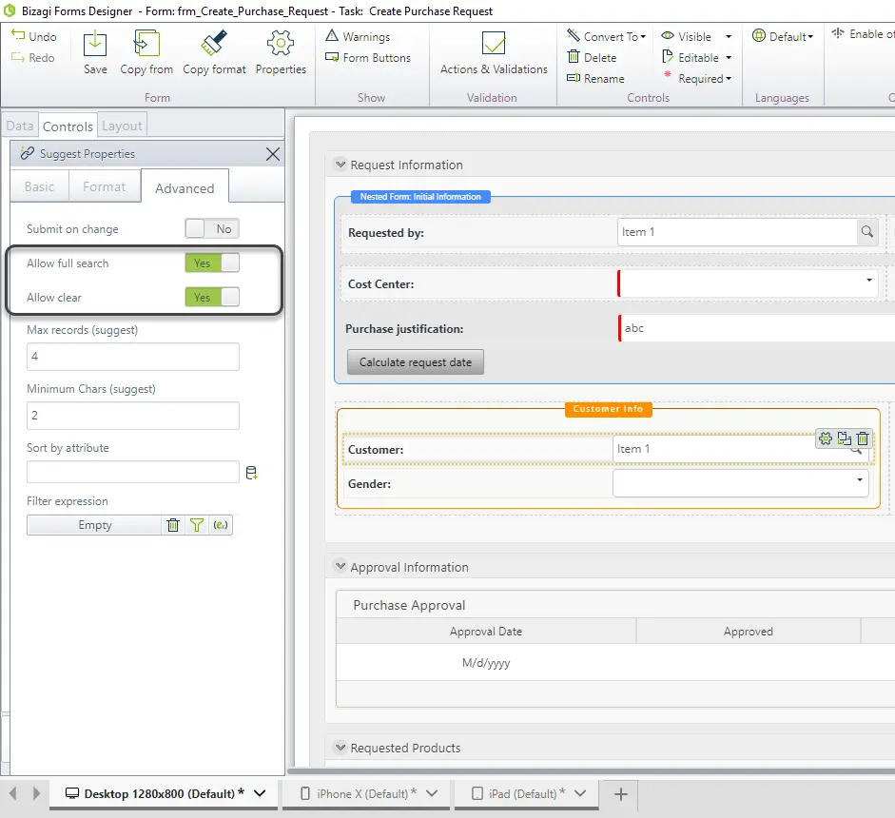Switch to Data tab

tap(19, 126)
